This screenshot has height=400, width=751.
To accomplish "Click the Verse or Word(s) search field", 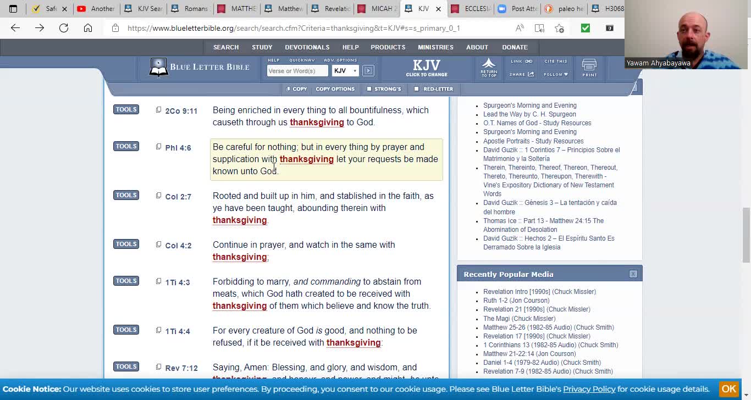I will (297, 70).
